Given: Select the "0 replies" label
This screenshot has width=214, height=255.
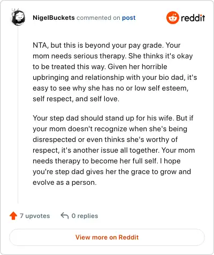Looking at the screenshot, I should click(85, 216).
